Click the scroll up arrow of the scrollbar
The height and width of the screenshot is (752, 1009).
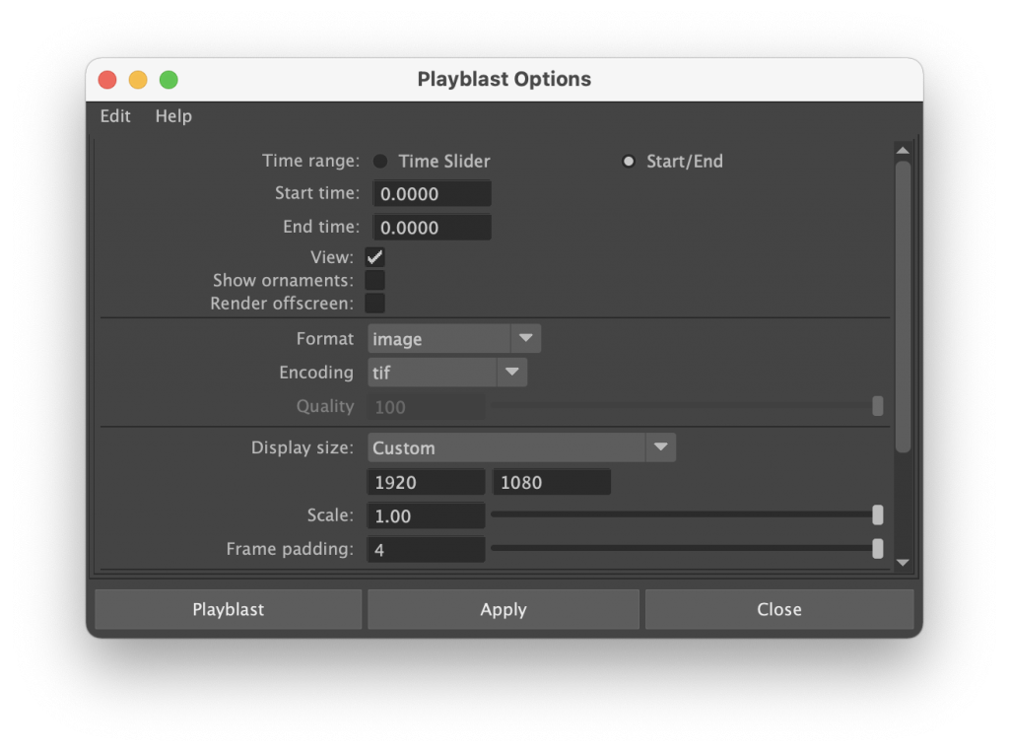902,150
